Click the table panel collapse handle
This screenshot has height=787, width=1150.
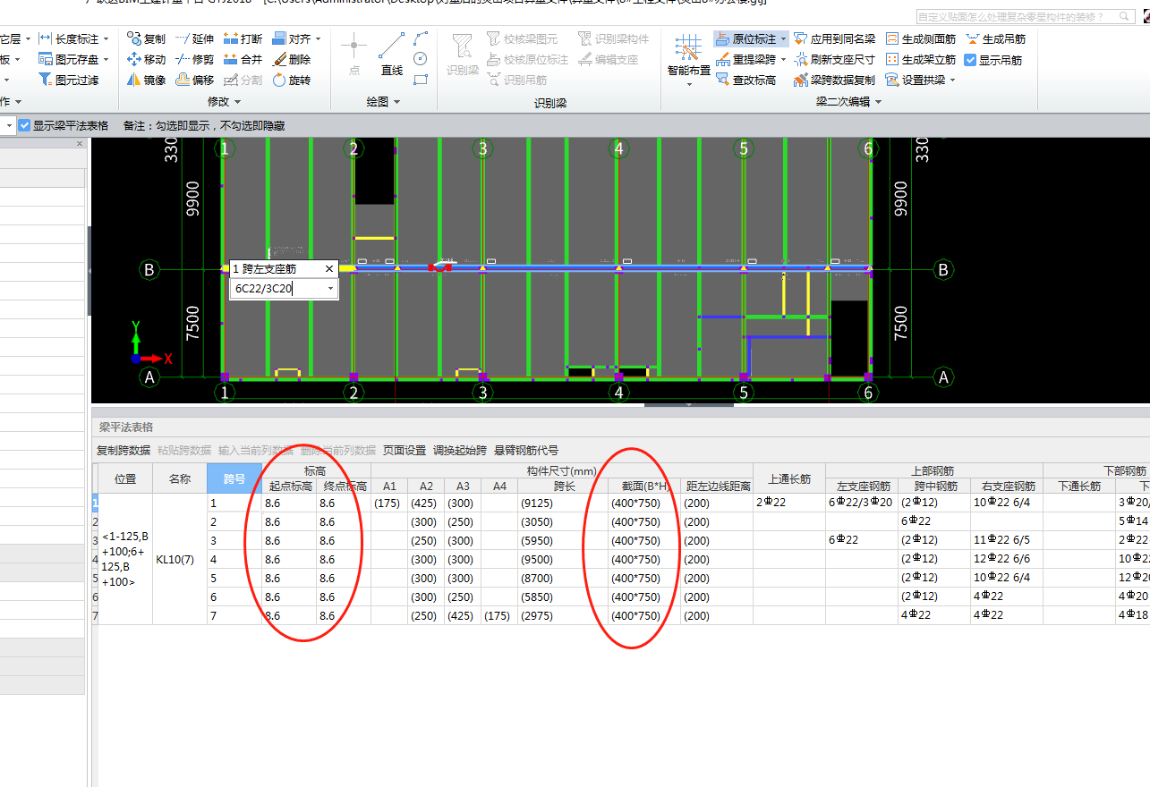coord(689,404)
